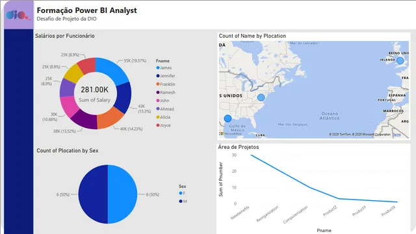Click the ProductX axis label
This screenshot has width=416, height=234.
(389, 211)
